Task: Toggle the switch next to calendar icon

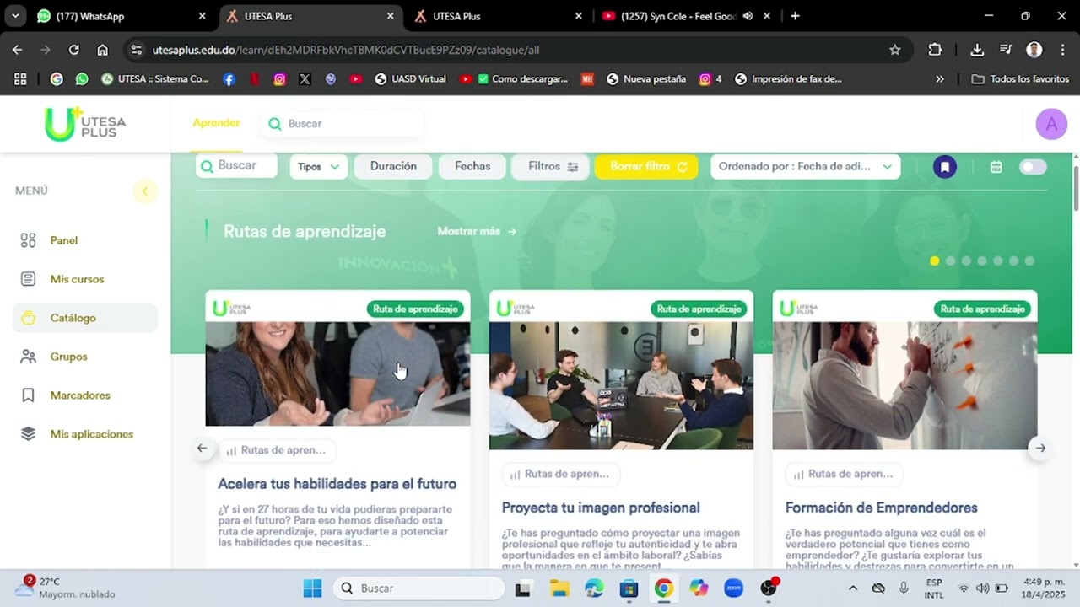Action: click(1033, 167)
